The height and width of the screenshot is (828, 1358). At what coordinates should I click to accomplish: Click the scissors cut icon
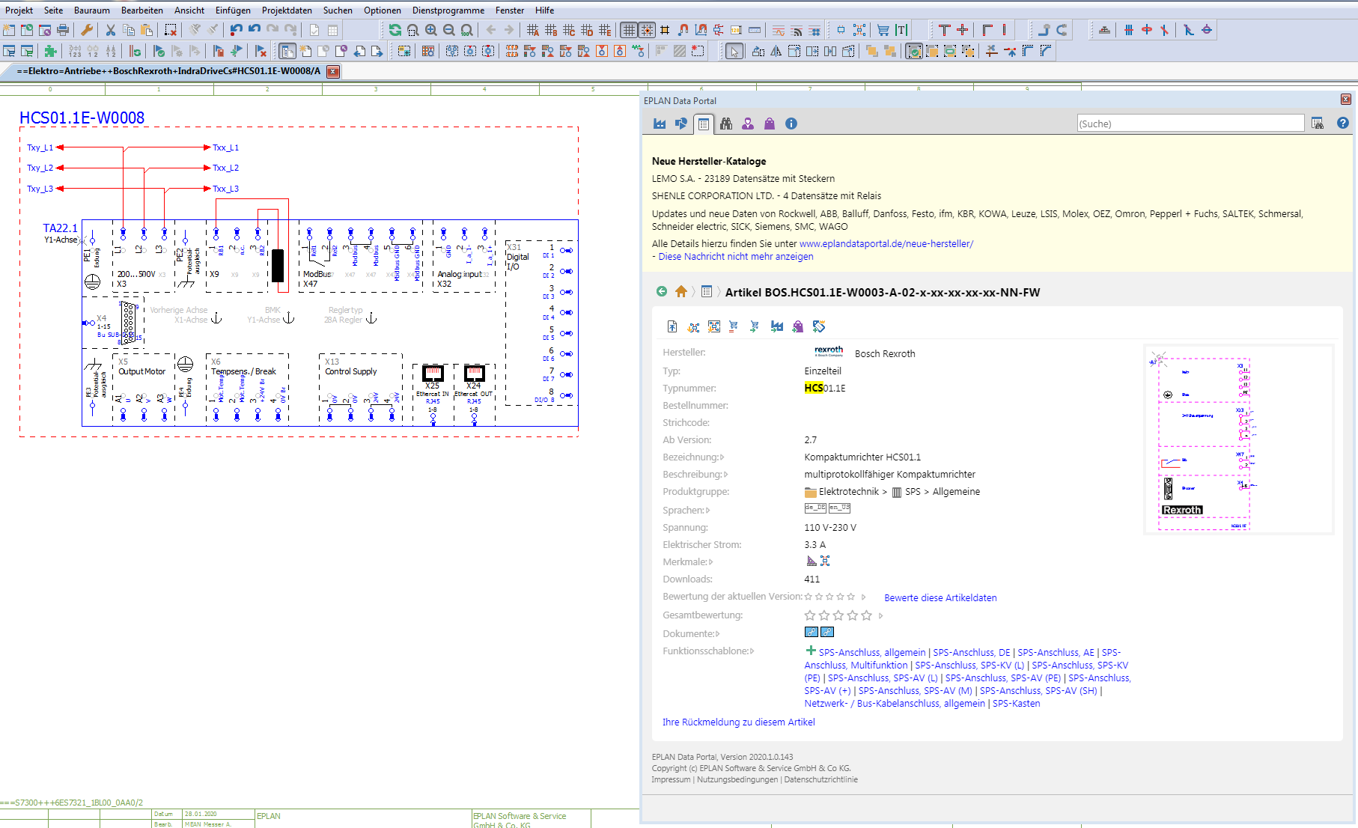pyautogui.click(x=111, y=30)
